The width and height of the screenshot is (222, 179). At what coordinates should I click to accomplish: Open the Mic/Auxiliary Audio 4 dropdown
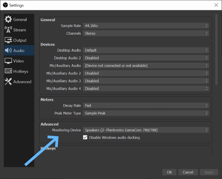pyautogui.click(x=146, y=89)
